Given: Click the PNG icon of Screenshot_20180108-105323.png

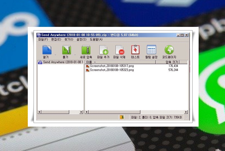Looking at the screenshot, I should tap(87, 70).
